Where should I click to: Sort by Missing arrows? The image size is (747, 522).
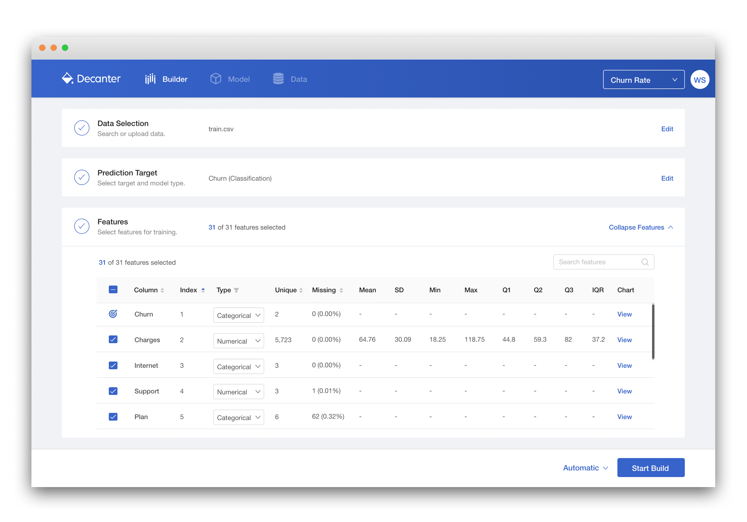[x=341, y=290]
